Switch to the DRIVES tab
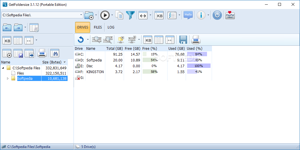 pos(83,27)
